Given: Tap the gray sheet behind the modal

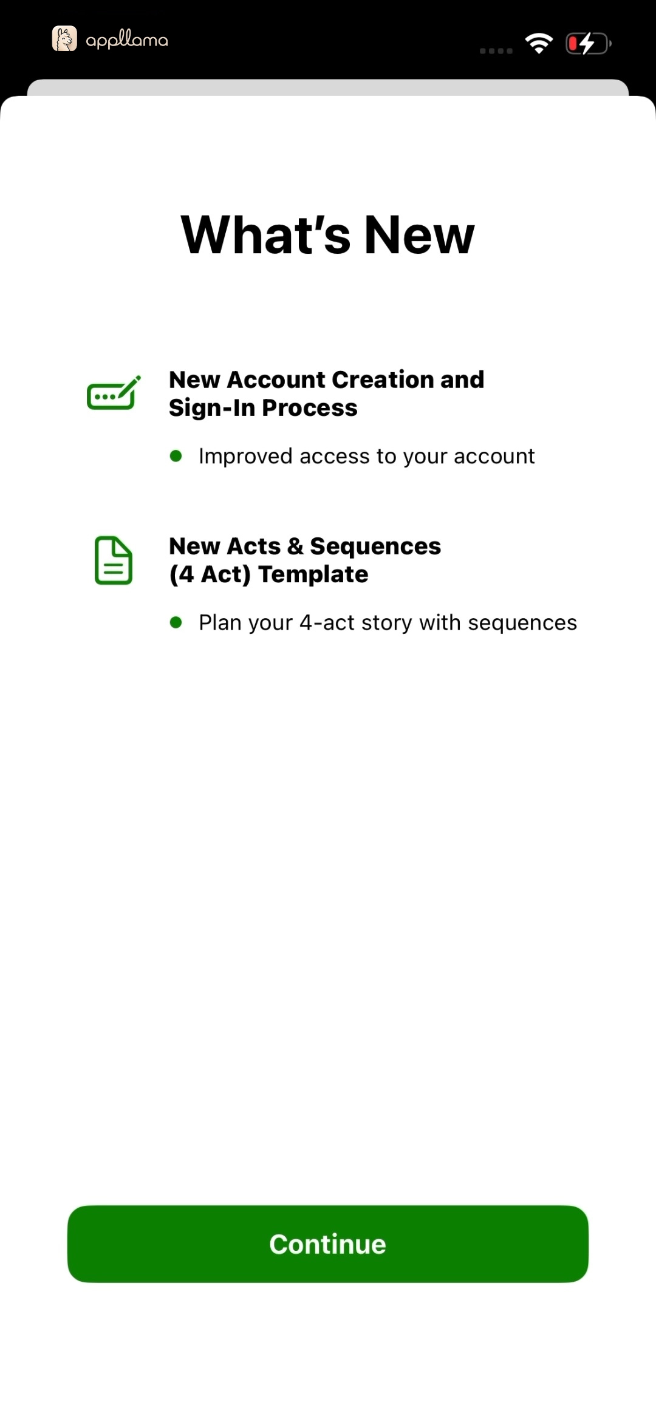Looking at the screenshot, I should [328, 87].
